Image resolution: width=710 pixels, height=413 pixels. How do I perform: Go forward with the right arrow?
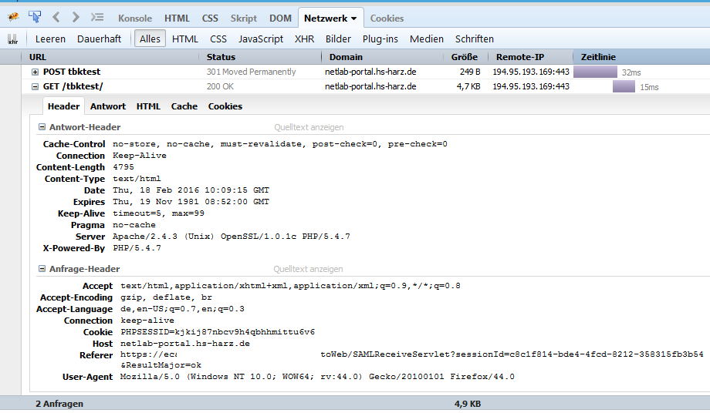76,17
